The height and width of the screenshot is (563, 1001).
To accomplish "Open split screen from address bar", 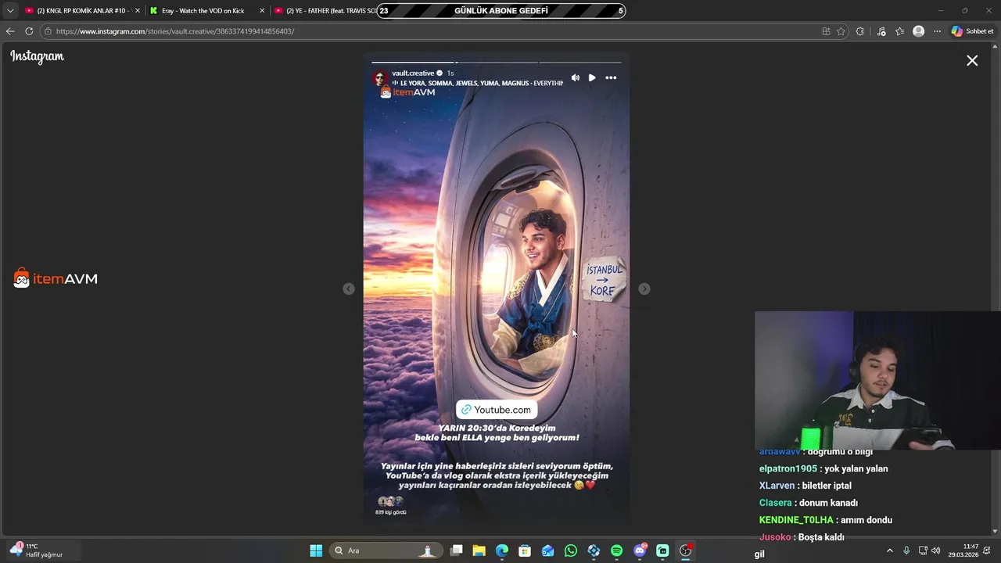I will (x=826, y=31).
